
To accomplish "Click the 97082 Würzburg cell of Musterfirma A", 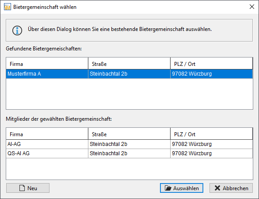I will pos(211,74).
